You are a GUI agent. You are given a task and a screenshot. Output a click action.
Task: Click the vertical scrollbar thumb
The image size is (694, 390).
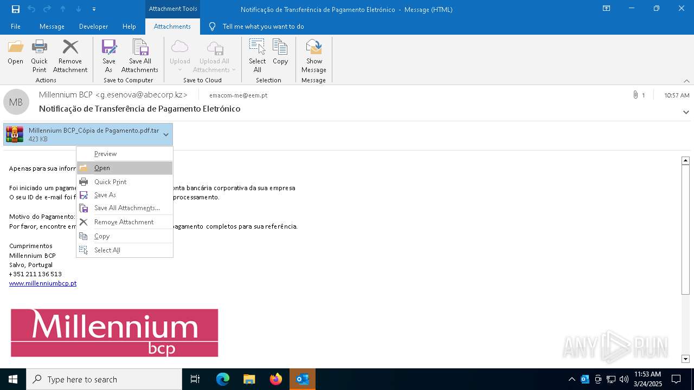click(x=685, y=230)
